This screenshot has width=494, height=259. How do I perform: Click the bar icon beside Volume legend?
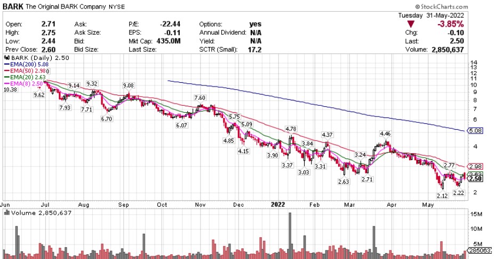pos(6,213)
